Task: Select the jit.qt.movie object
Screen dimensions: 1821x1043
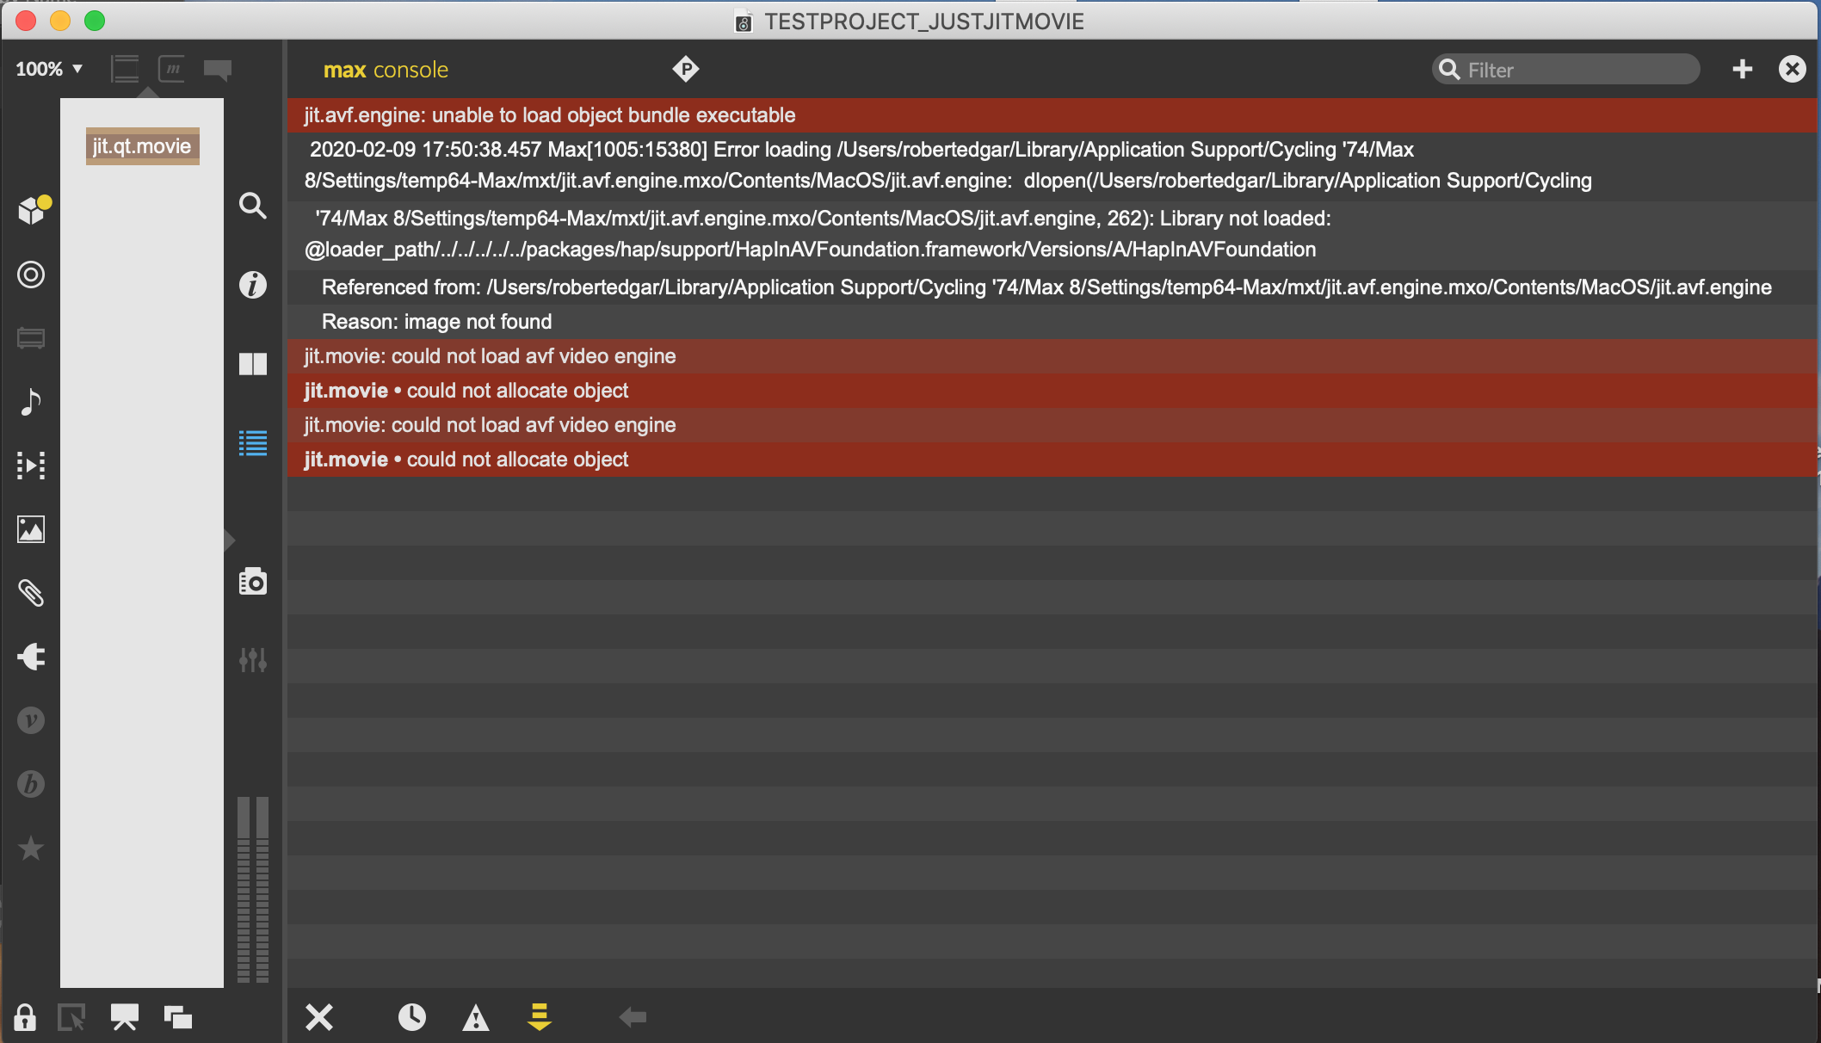Action: coord(143,146)
